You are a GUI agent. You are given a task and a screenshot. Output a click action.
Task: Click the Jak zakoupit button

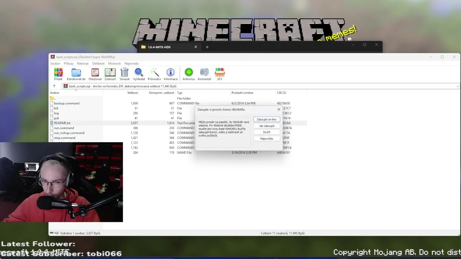point(267,126)
